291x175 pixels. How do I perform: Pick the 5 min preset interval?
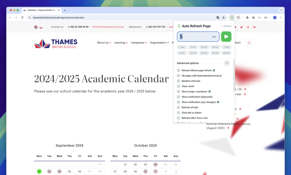tap(182, 53)
